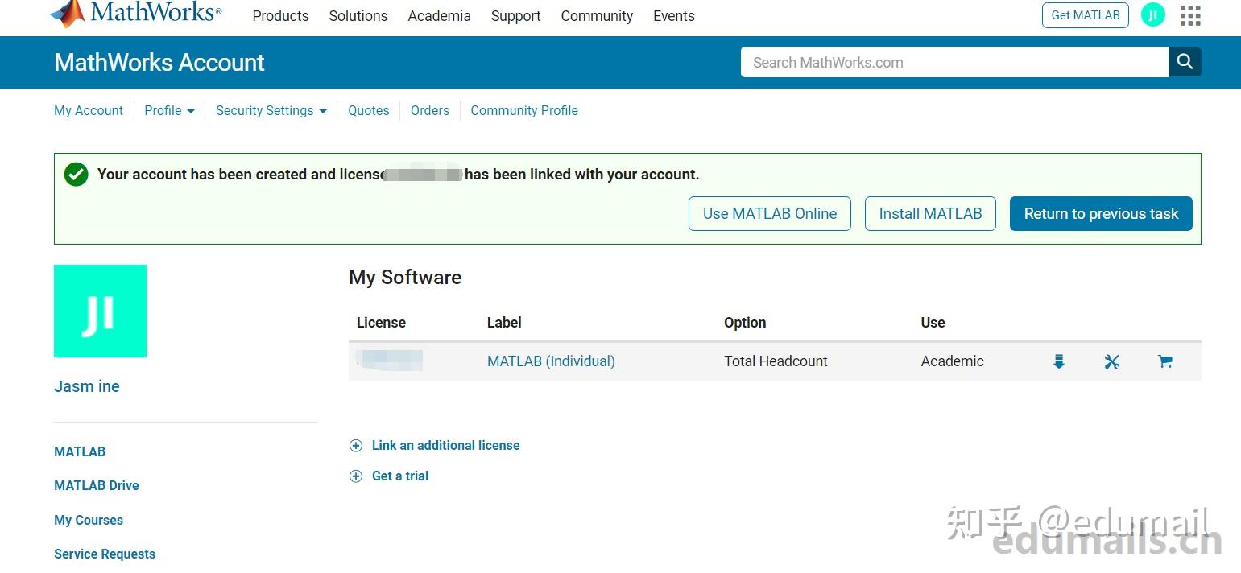Open the Solutions menu
Viewport: 1241px width, 573px height.
click(358, 16)
